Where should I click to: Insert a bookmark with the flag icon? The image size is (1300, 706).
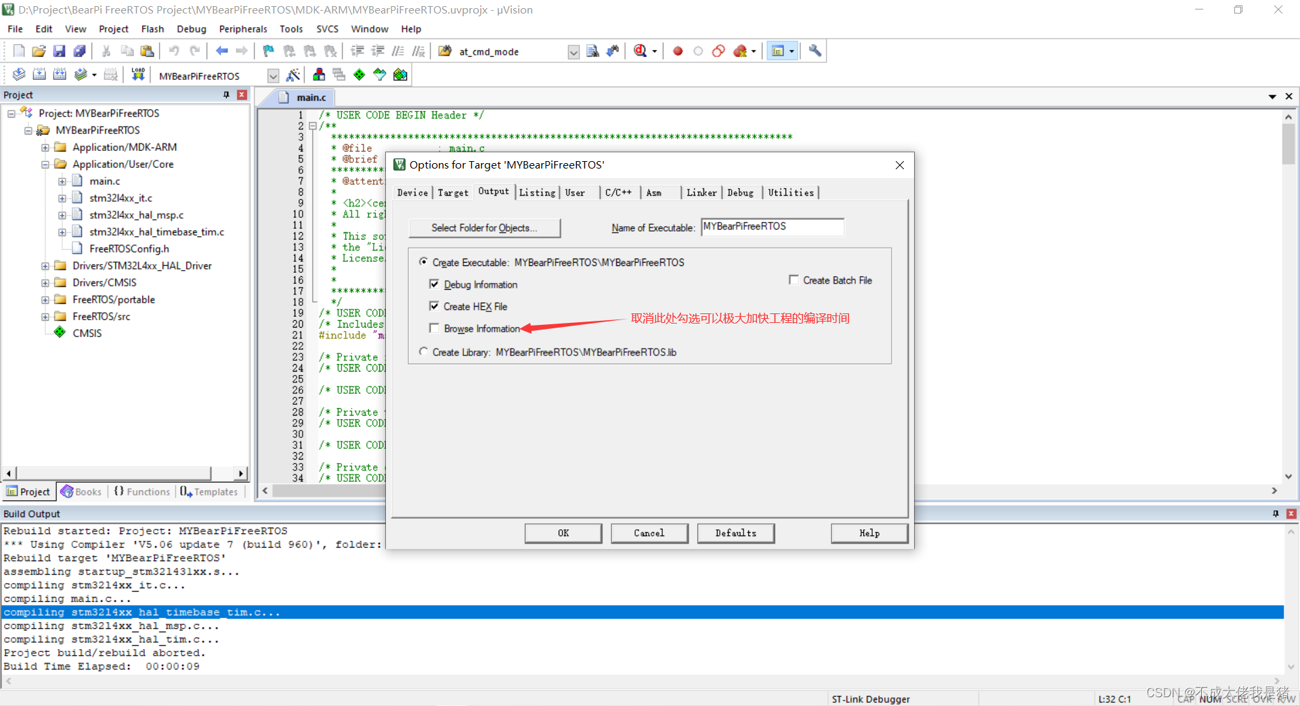tap(269, 51)
